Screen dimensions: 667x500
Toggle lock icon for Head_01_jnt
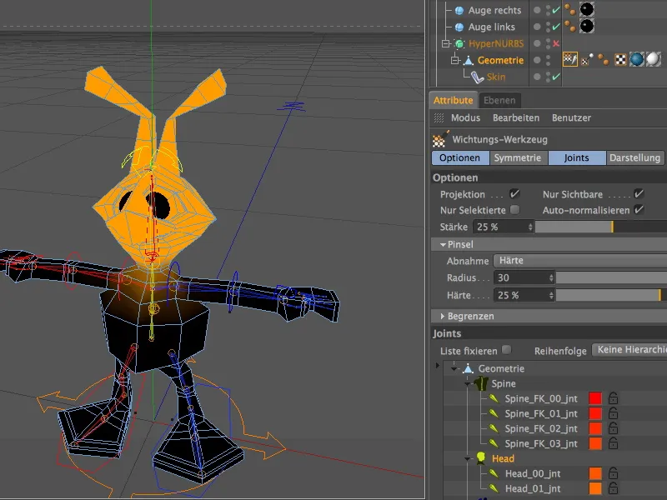tap(613, 488)
